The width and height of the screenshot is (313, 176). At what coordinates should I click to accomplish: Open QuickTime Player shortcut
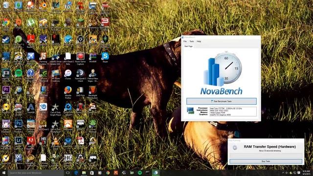tap(68, 108)
